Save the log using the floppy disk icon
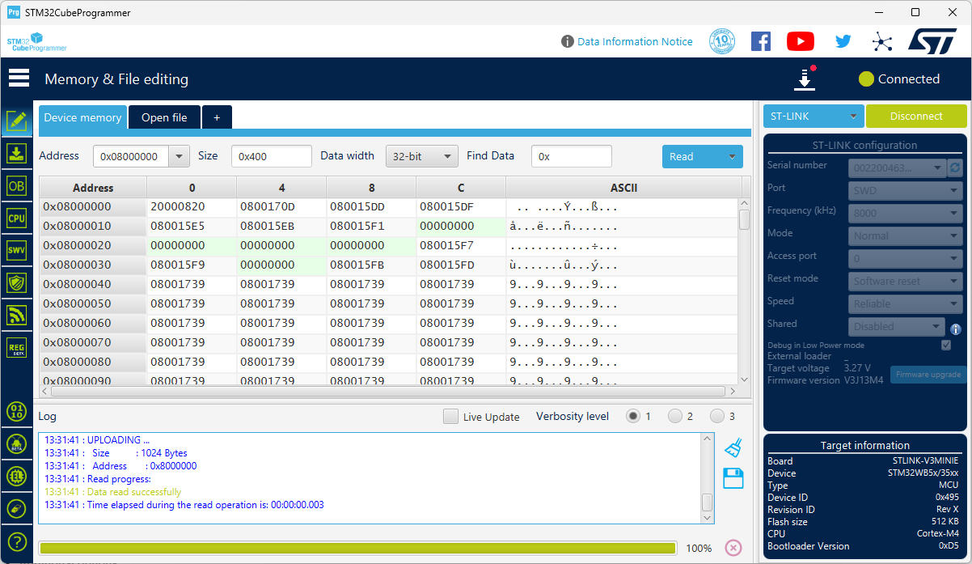 pos(733,477)
